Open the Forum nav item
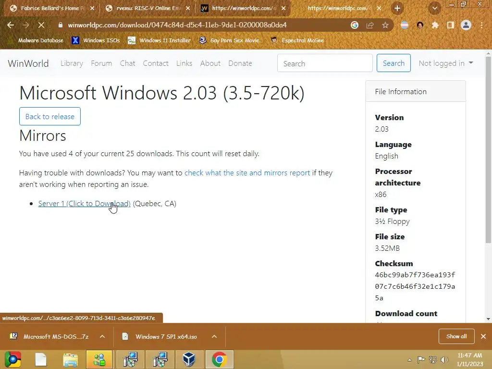492x369 pixels. coord(101,63)
